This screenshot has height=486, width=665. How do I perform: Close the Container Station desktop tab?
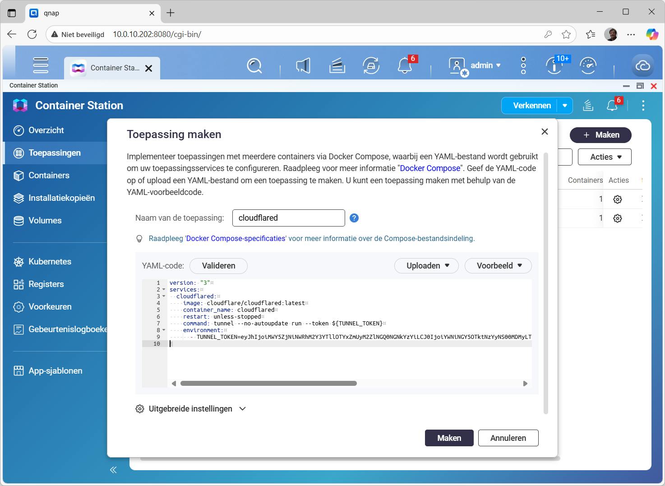[x=149, y=68]
